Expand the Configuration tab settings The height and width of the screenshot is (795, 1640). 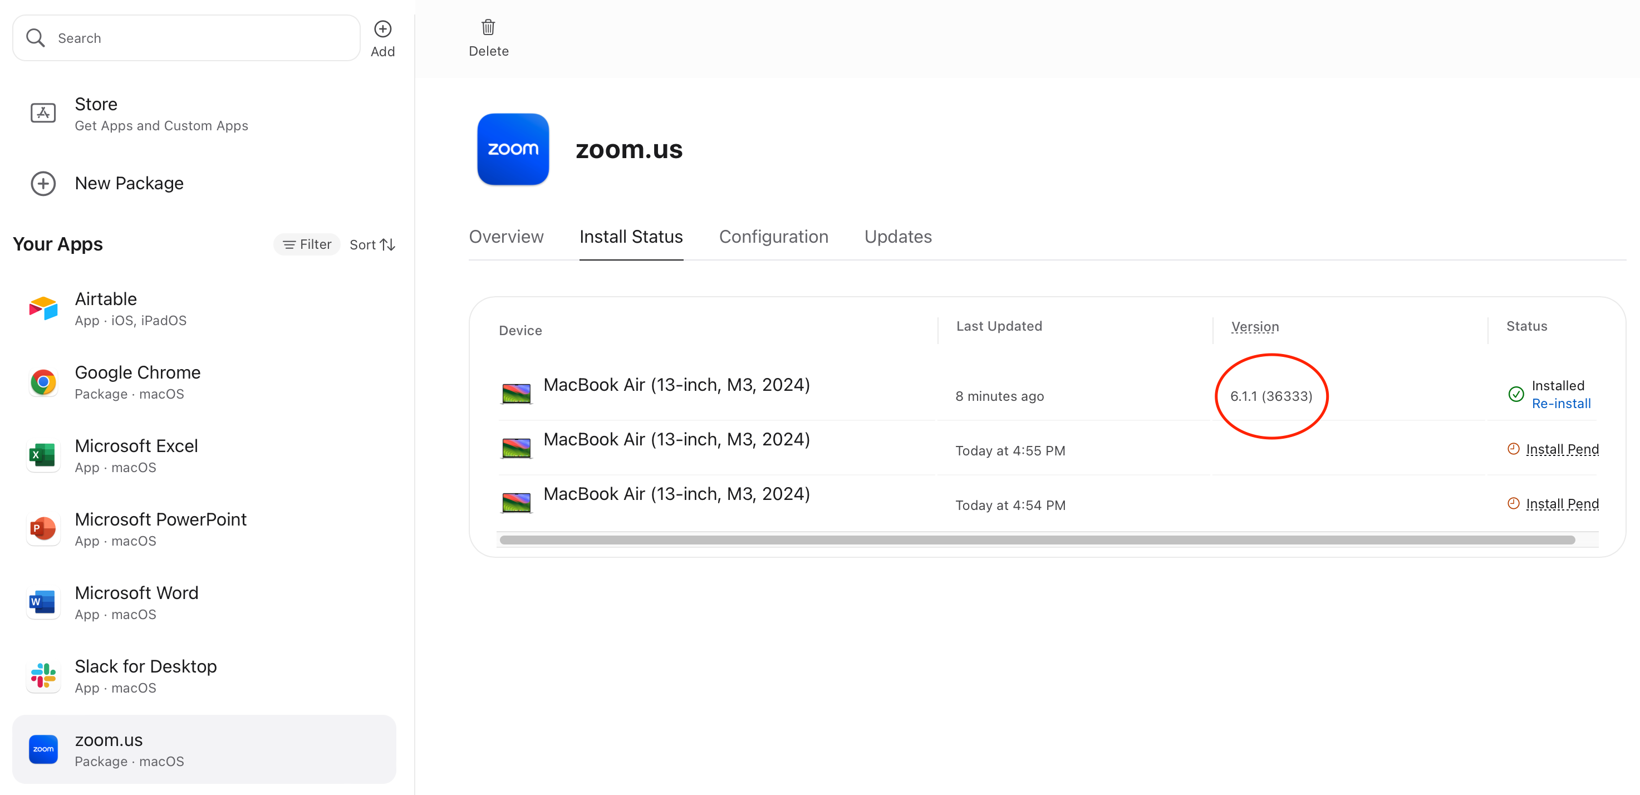[773, 237]
